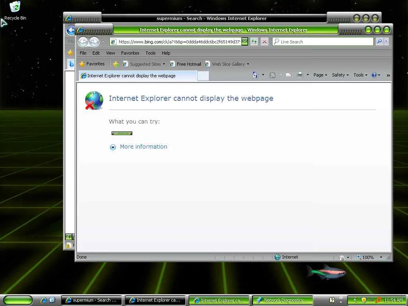Image resolution: width=408 pixels, height=306 pixels.
Task: Switch to Network Diagnostics taskbar button
Action: pyautogui.click(x=282, y=300)
